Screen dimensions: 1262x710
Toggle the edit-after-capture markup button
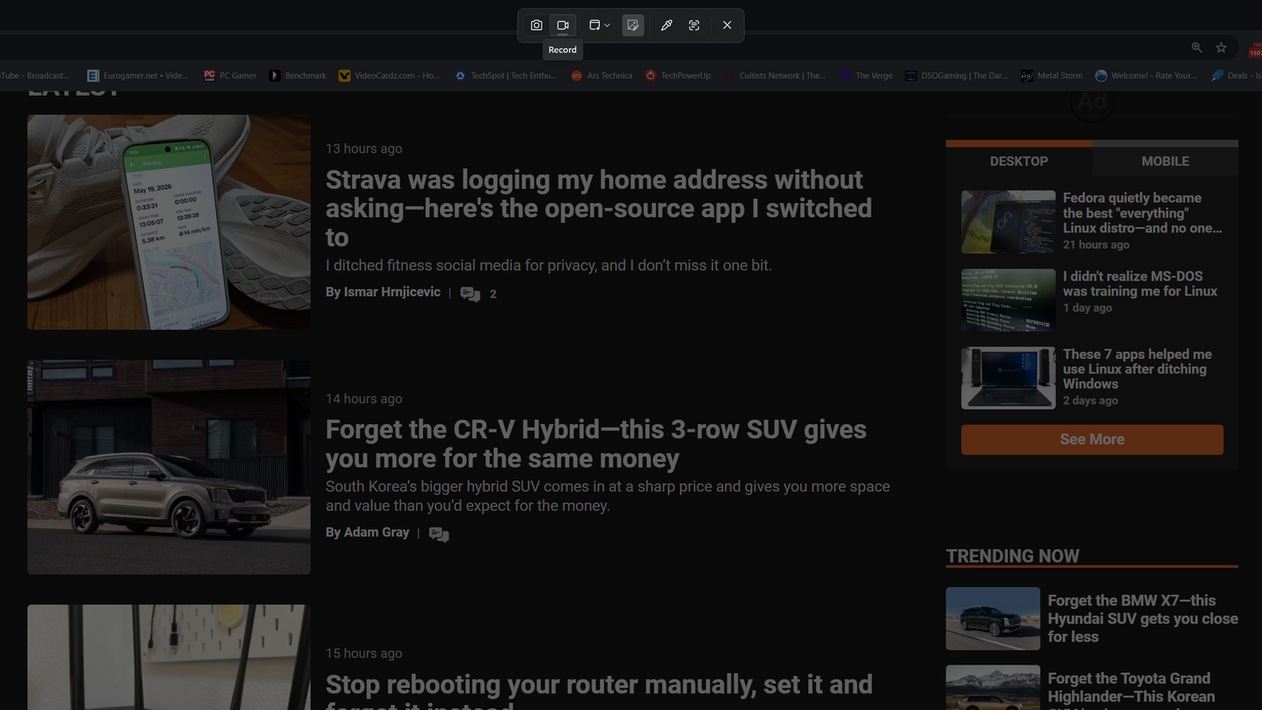tap(633, 25)
